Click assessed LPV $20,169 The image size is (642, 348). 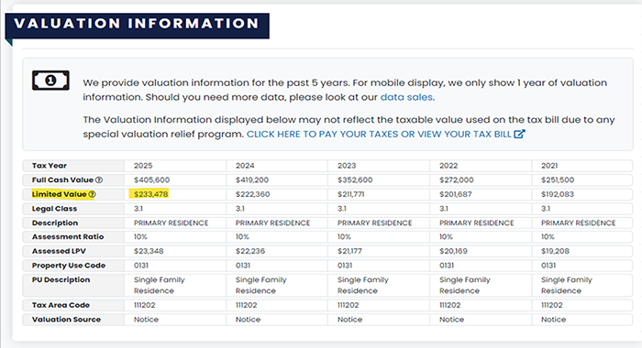coord(453,251)
